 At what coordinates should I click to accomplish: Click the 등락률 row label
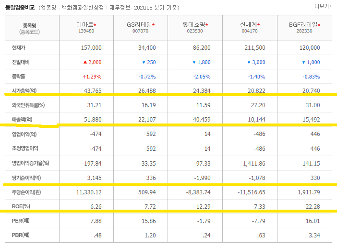[19, 77]
